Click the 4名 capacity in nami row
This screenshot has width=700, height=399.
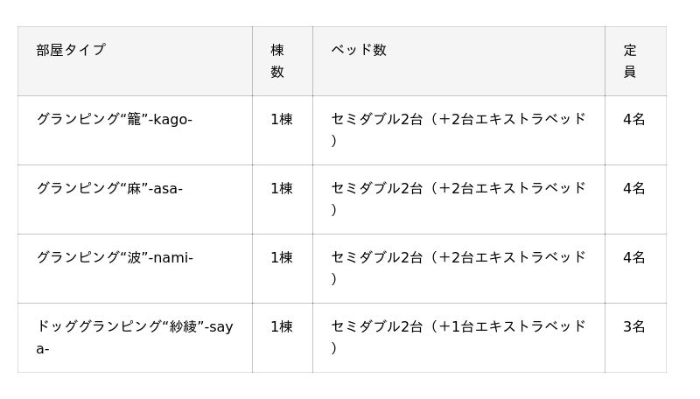tap(634, 257)
